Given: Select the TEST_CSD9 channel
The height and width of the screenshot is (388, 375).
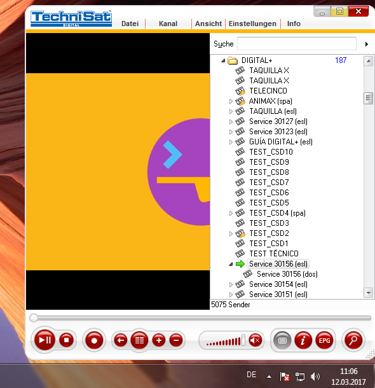Looking at the screenshot, I should click(269, 162).
